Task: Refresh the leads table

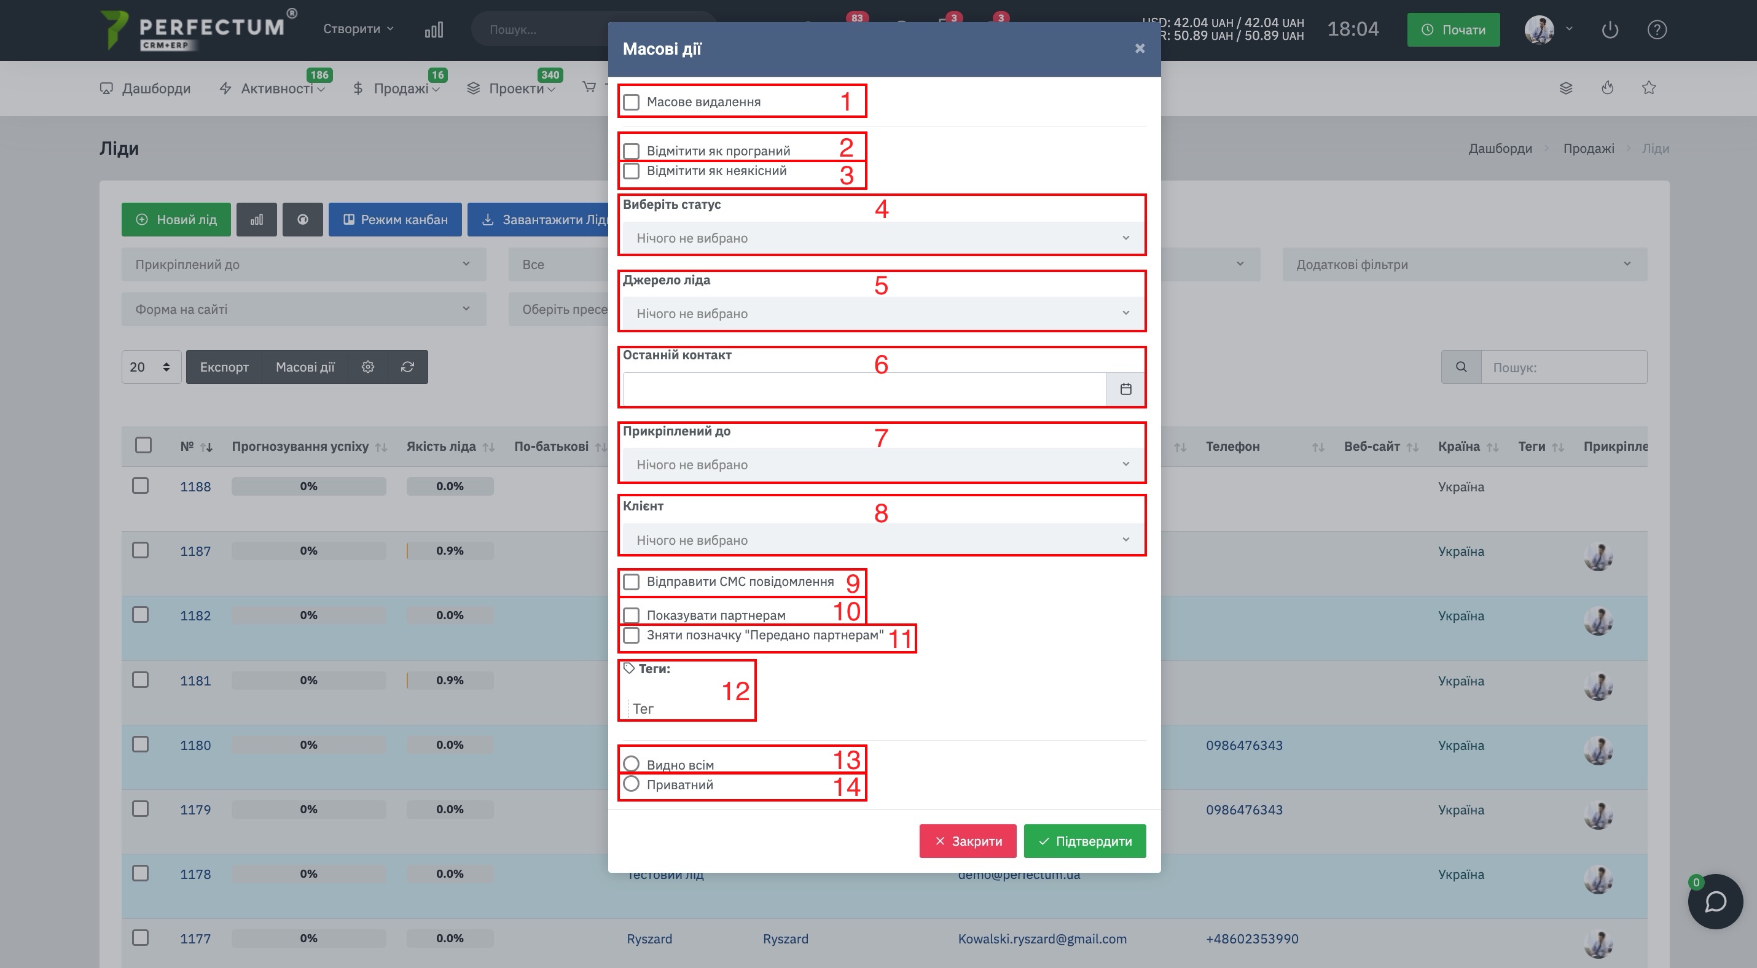Action: tap(407, 367)
